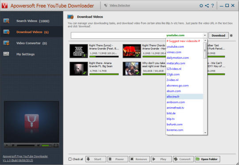Viewport: 239px width, 165px height.
Task: Open settings gear in title bar
Action: coord(201,6)
